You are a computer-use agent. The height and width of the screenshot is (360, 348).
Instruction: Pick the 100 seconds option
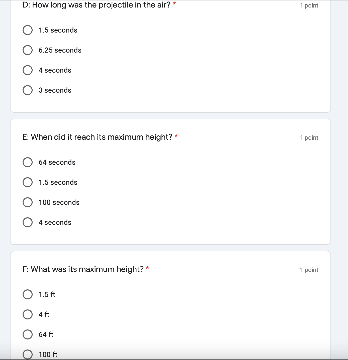[28, 202]
